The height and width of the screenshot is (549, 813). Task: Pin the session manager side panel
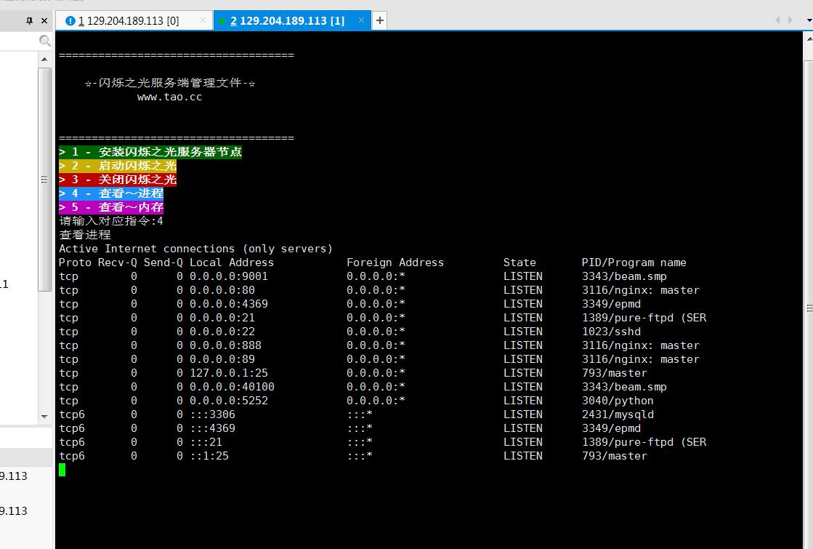[29, 21]
